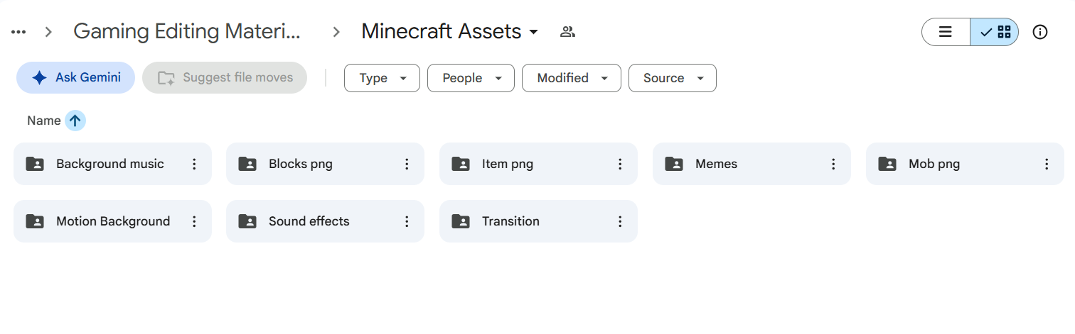Select the Item png folder name

tap(508, 164)
